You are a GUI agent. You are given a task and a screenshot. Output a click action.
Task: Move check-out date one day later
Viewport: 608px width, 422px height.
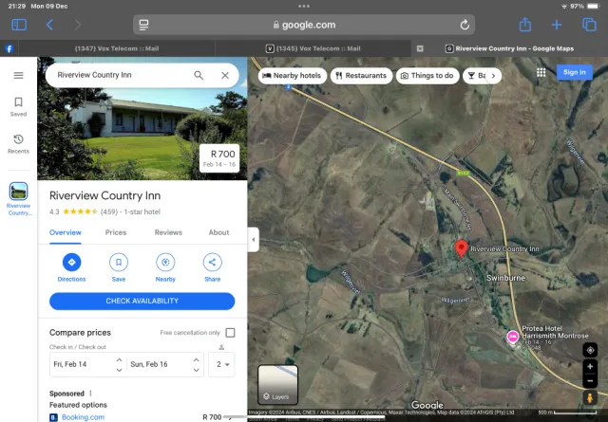point(197,359)
